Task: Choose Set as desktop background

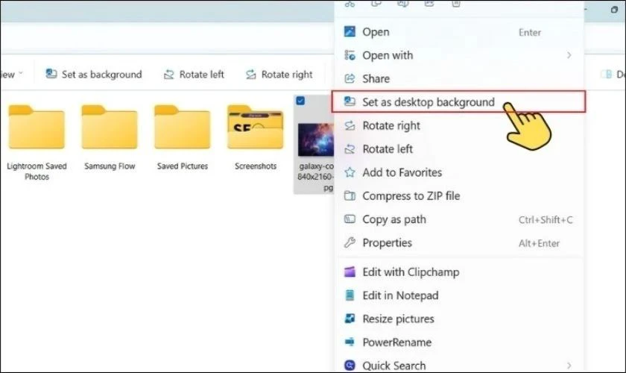Action: 428,102
